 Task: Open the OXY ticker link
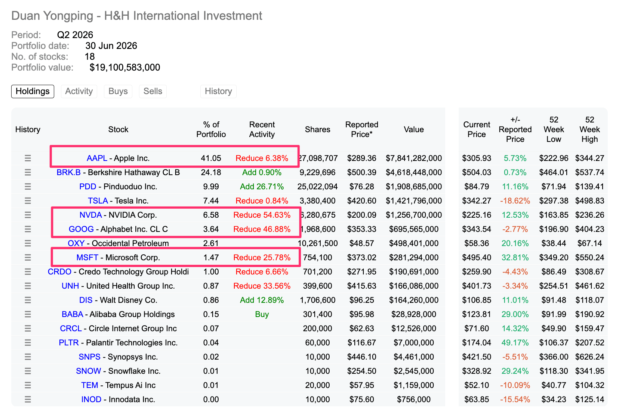(76, 243)
